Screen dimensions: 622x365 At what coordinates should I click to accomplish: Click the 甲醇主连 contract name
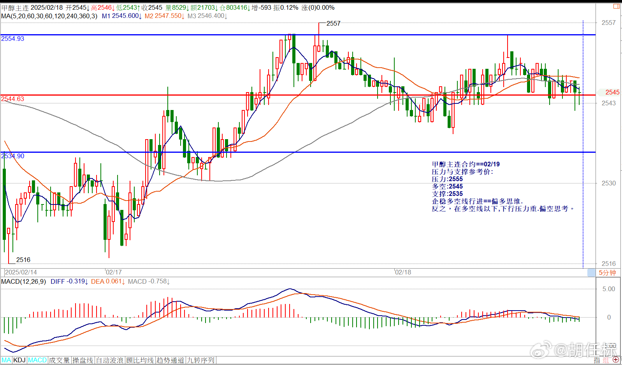point(15,8)
